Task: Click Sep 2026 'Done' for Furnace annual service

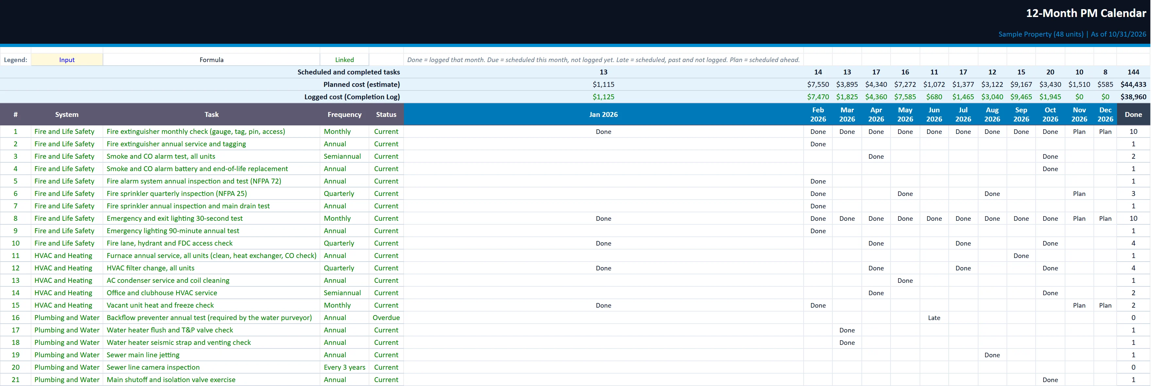Action: pyautogui.click(x=1021, y=256)
